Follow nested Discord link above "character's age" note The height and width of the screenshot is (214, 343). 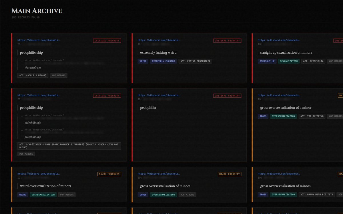[44, 60]
